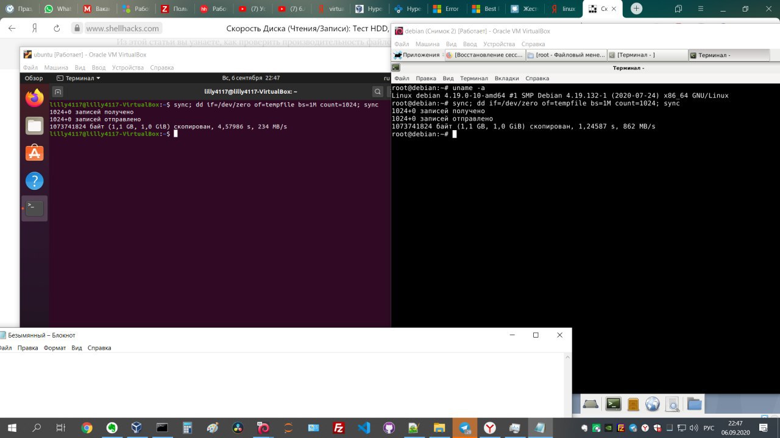Open Справка menu in Notepad
This screenshot has width=780, height=438.
coord(99,348)
